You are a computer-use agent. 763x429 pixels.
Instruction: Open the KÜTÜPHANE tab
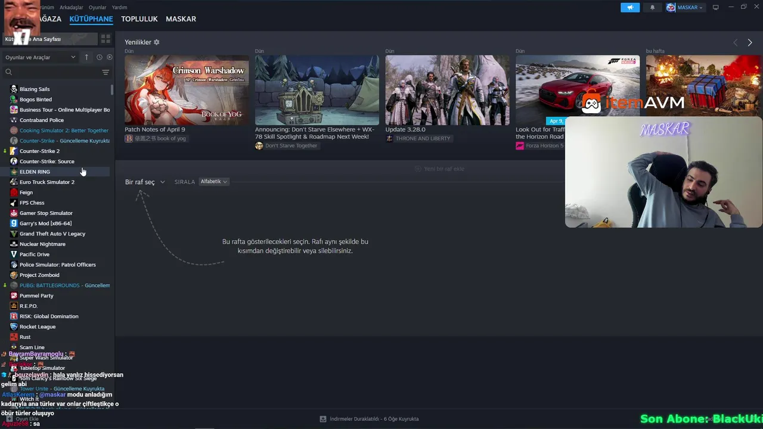[x=91, y=19]
